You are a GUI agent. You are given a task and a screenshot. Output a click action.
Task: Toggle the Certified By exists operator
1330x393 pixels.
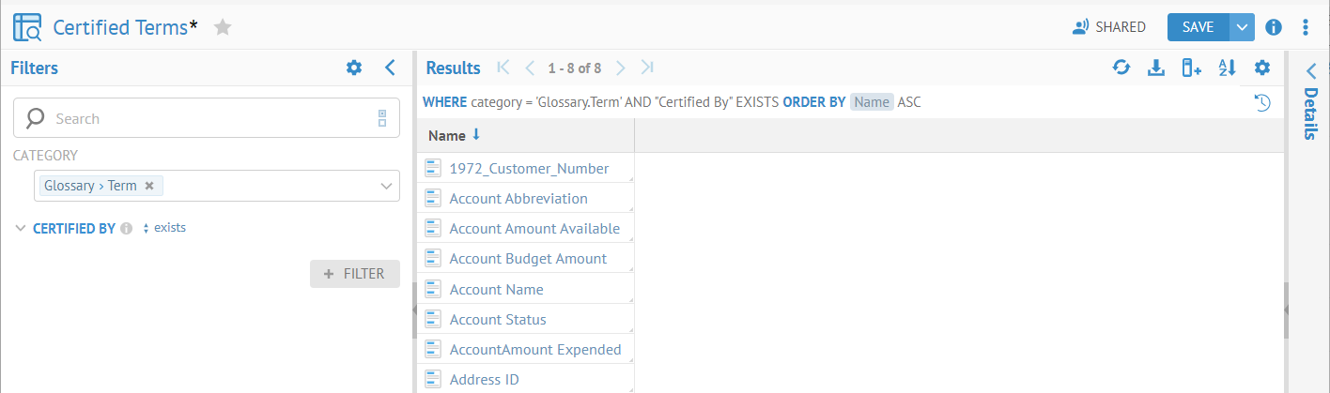(163, 228)
